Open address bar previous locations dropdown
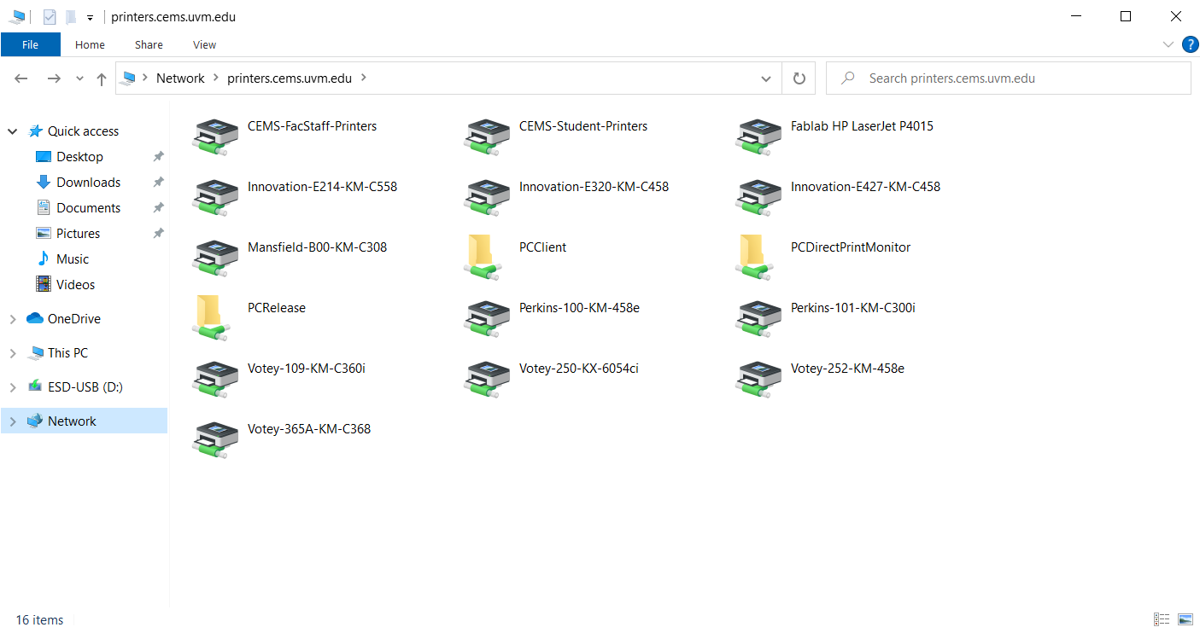 pyautogui.click(x=765, y=78)
